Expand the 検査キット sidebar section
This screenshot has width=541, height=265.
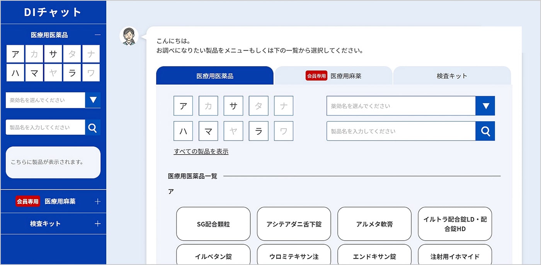tap(97, 224)
